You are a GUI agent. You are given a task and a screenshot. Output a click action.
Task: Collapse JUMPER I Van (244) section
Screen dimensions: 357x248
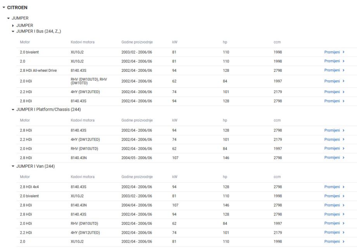pos(13,166)
